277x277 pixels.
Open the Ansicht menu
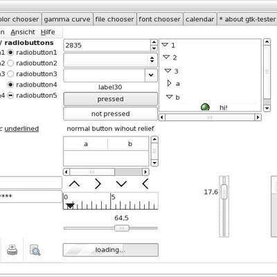[x=23, y=32]
